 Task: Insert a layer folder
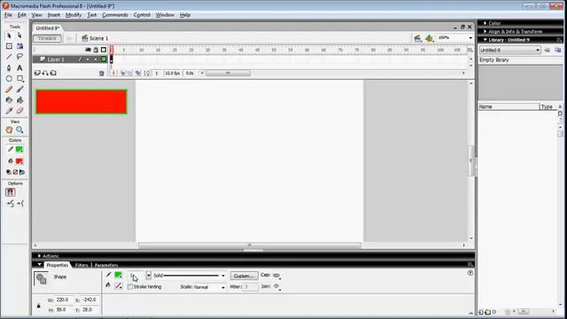pos(53,73)
